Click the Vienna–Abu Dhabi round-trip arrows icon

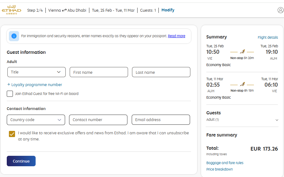pyautogui.click(x=64, y=10)
